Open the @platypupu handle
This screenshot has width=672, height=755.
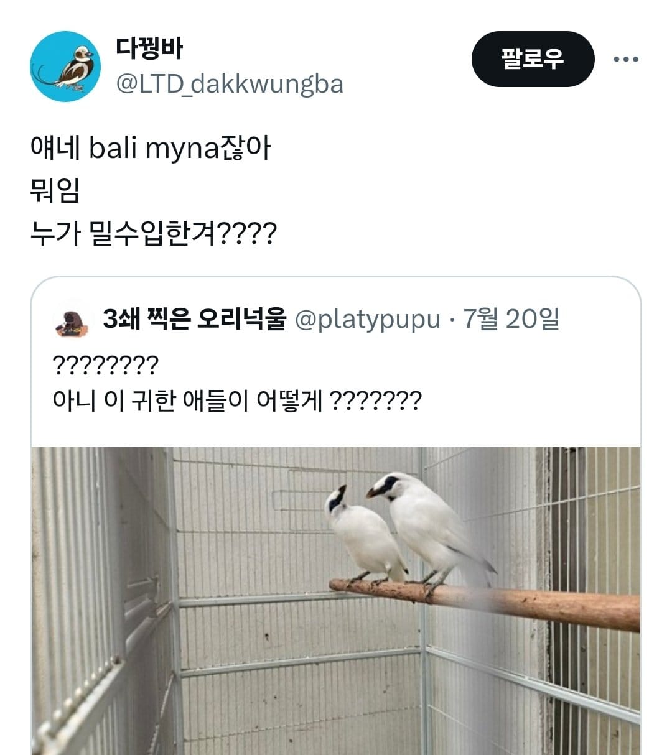(x=367, y=320)
